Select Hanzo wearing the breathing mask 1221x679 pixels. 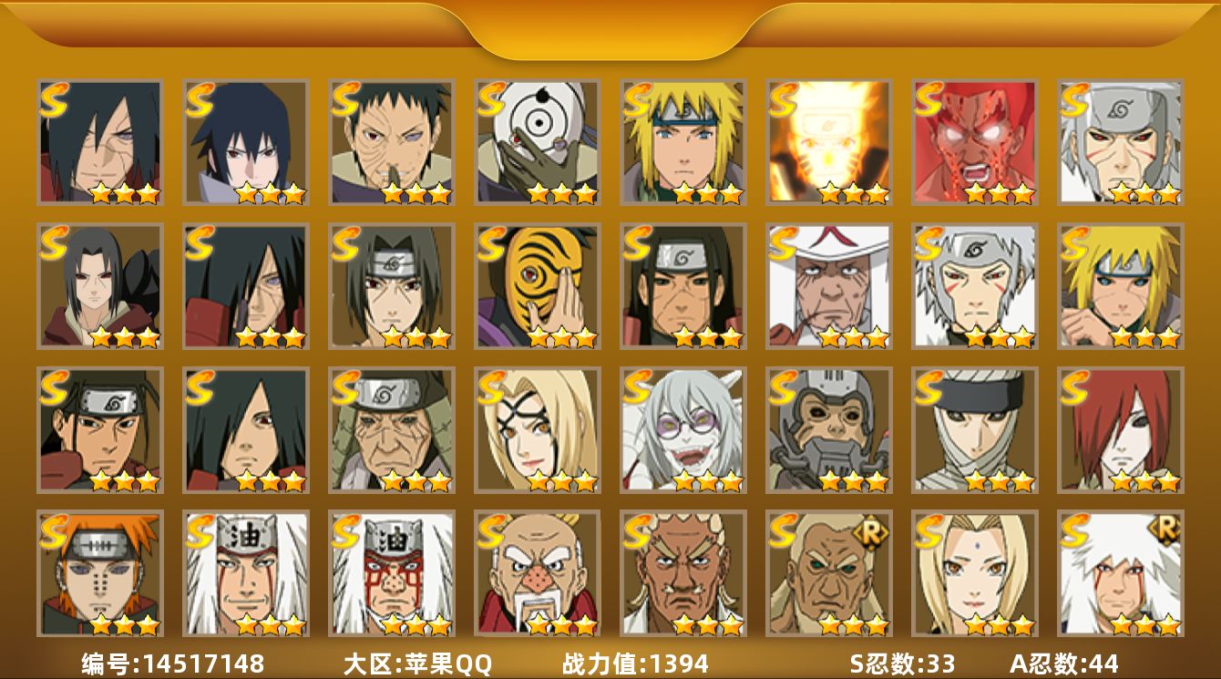(828, 429)
